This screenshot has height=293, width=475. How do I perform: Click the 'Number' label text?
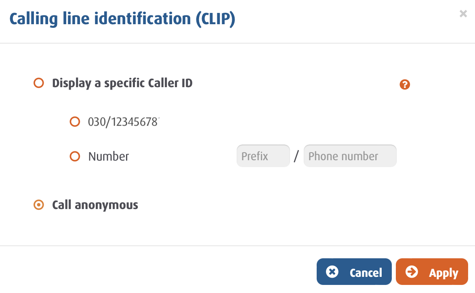coord(109,156)
